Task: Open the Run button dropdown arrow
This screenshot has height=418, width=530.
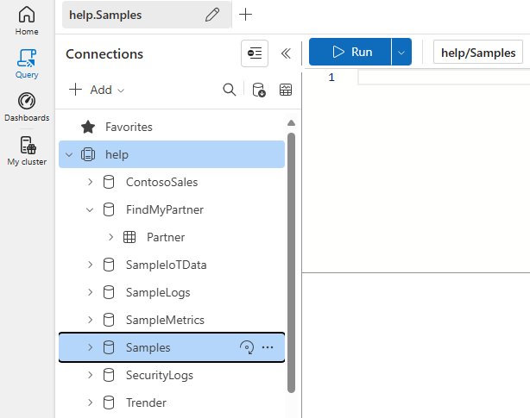Action: [401, 52]
